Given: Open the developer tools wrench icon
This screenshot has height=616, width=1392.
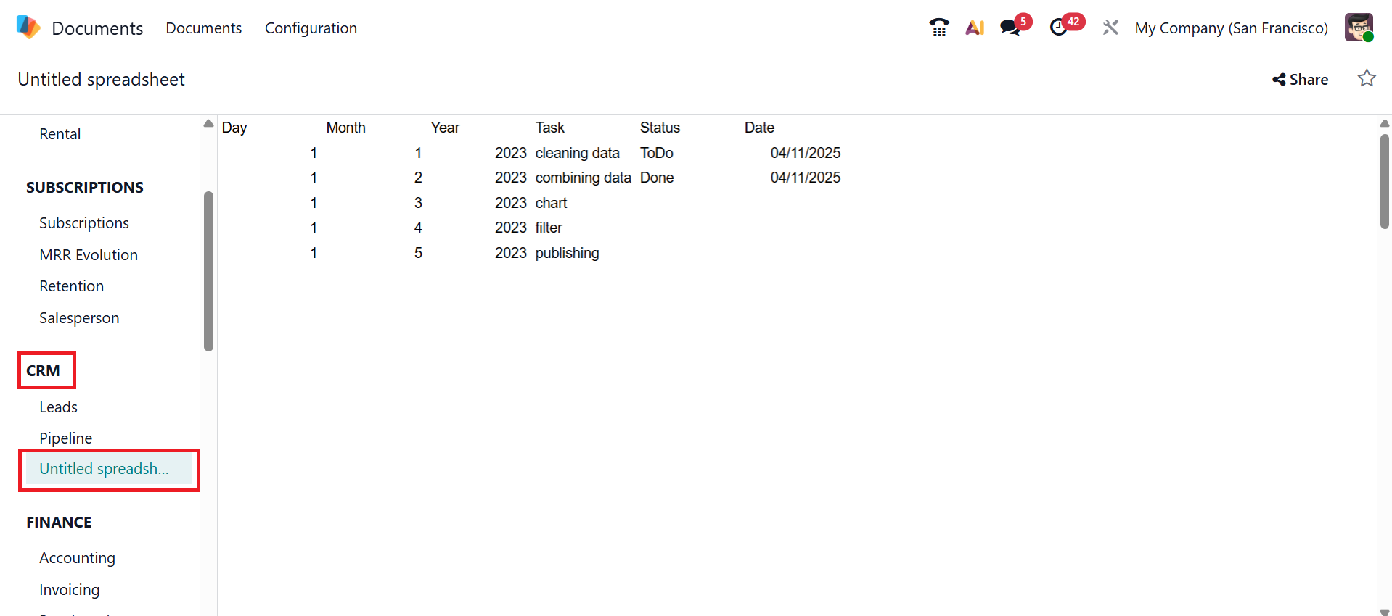Looking at the screenshot, I should click(x=1110, y=28).
